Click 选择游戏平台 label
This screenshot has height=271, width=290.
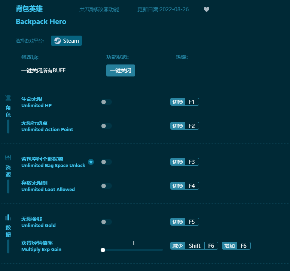(30, 41)
